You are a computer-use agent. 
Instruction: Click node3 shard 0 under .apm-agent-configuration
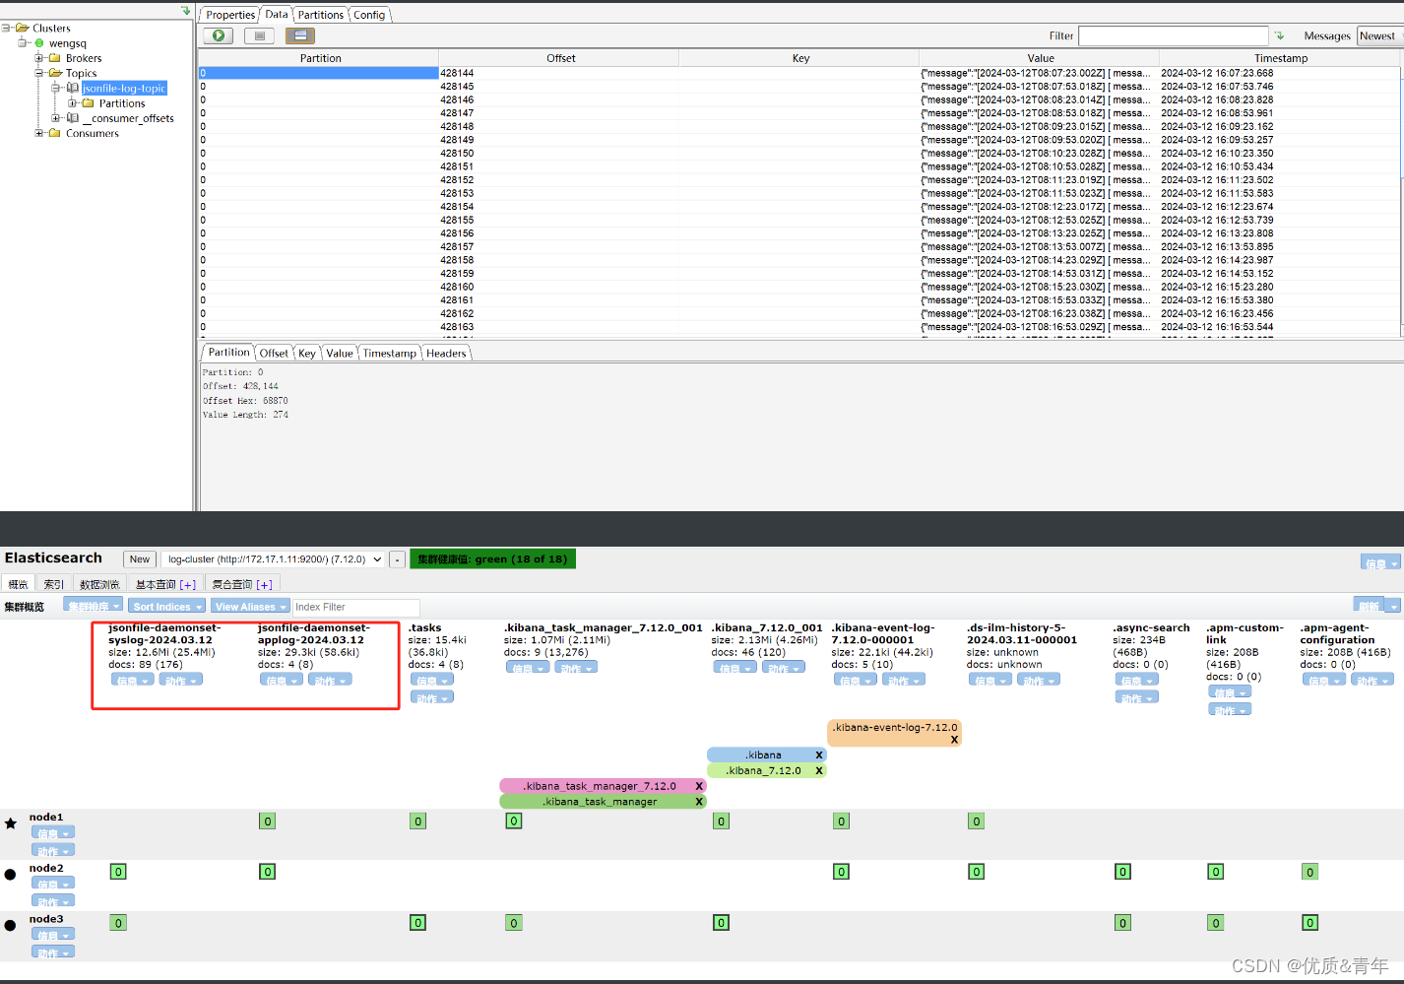coord(1309,923)
